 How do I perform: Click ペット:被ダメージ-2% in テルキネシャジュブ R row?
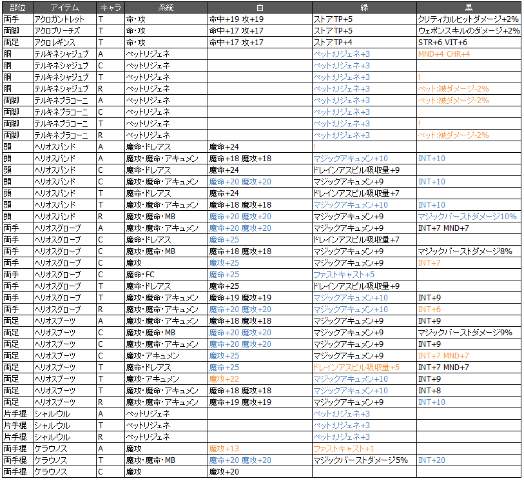469,89
